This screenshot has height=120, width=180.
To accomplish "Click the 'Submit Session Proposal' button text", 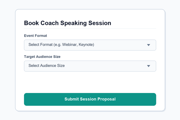I will (90, 99).
